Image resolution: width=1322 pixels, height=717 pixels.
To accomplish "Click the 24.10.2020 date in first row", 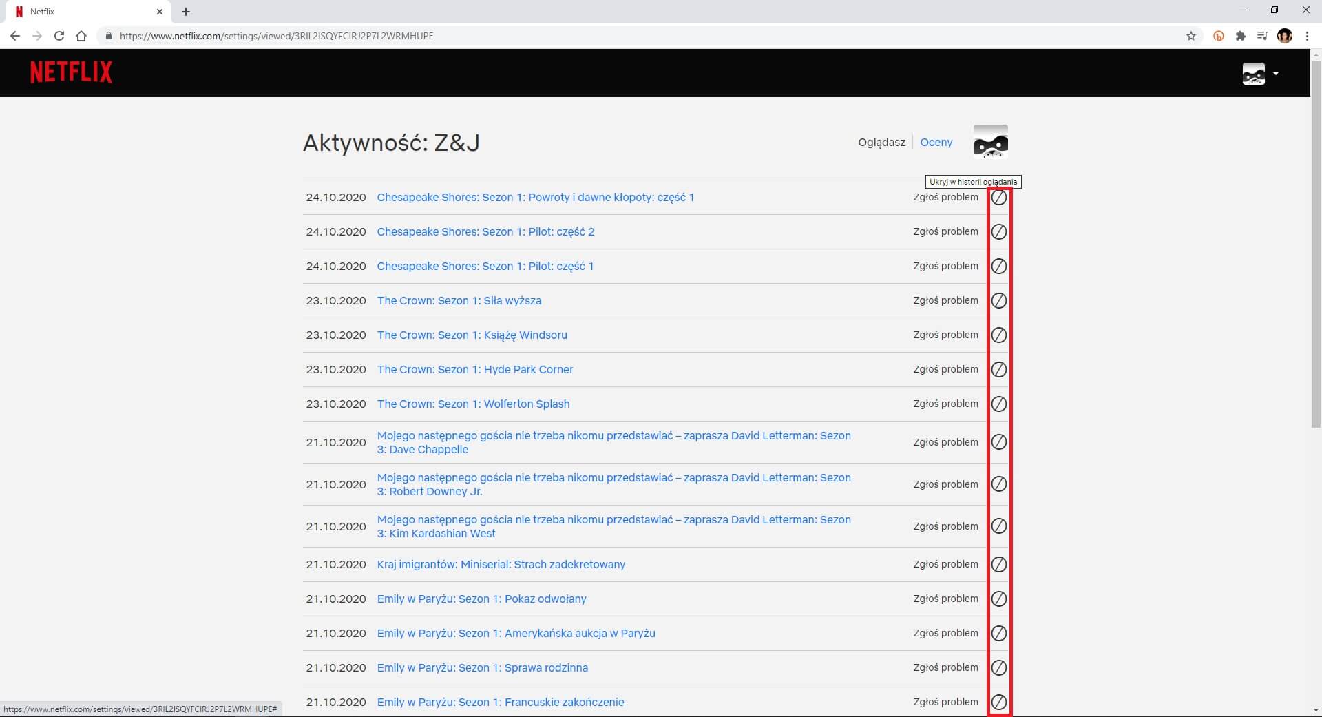I will [x=336, y=198].
